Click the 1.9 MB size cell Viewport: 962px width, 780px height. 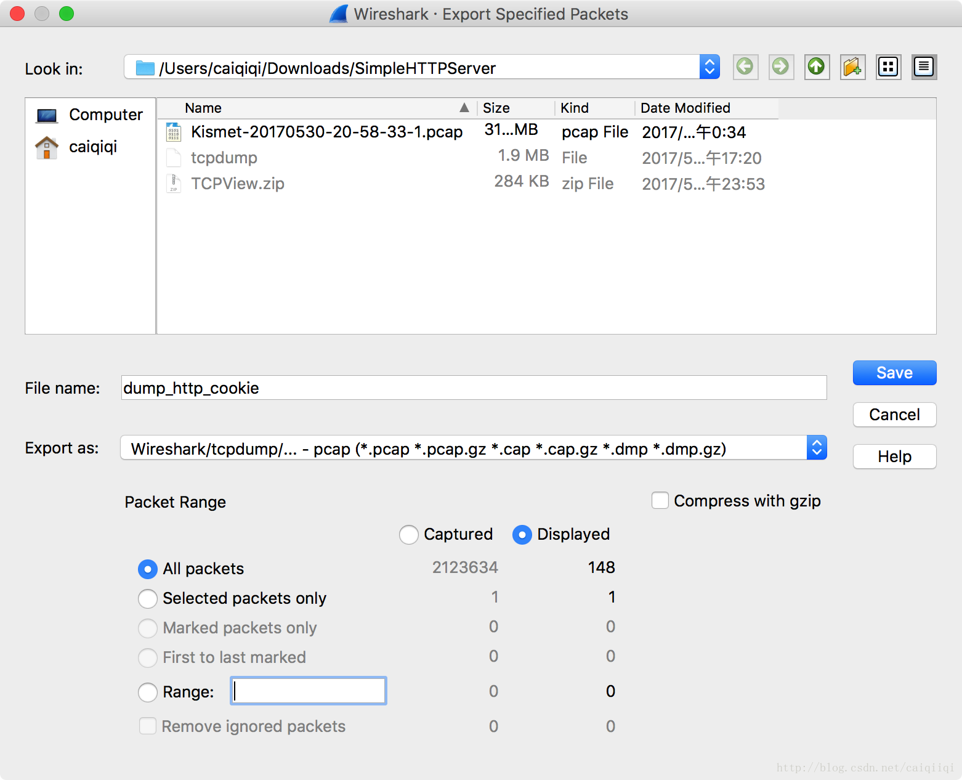coord(523,155)
